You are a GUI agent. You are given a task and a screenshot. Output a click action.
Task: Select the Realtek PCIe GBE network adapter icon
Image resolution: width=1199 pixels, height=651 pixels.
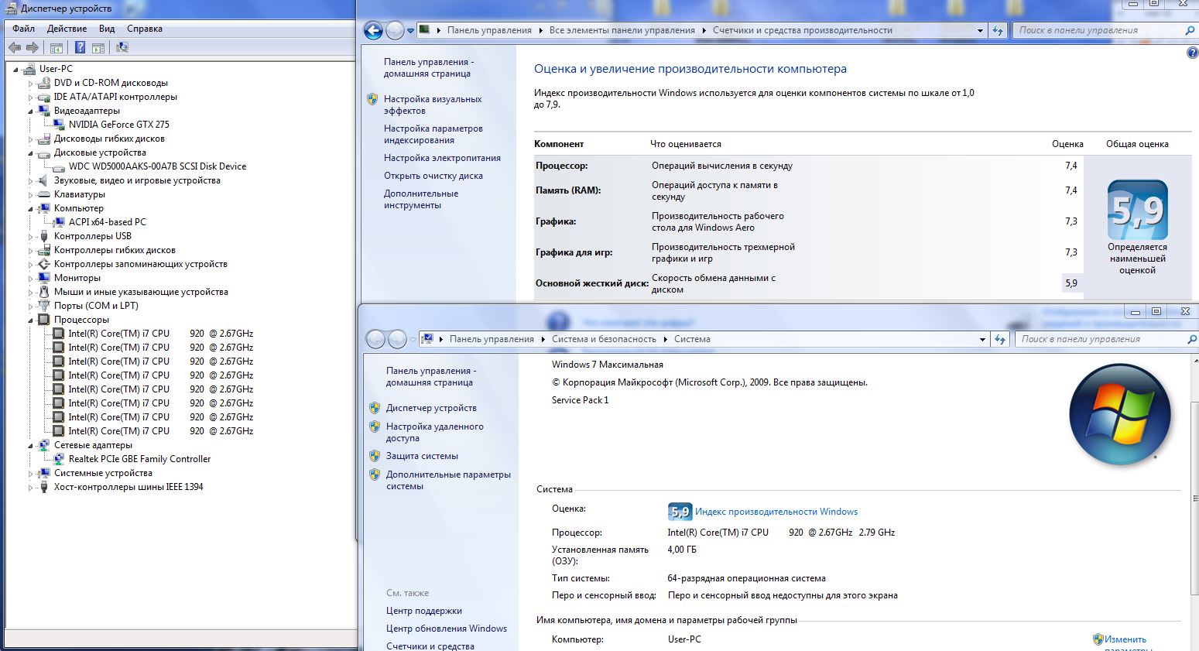[x=58, y=459]
